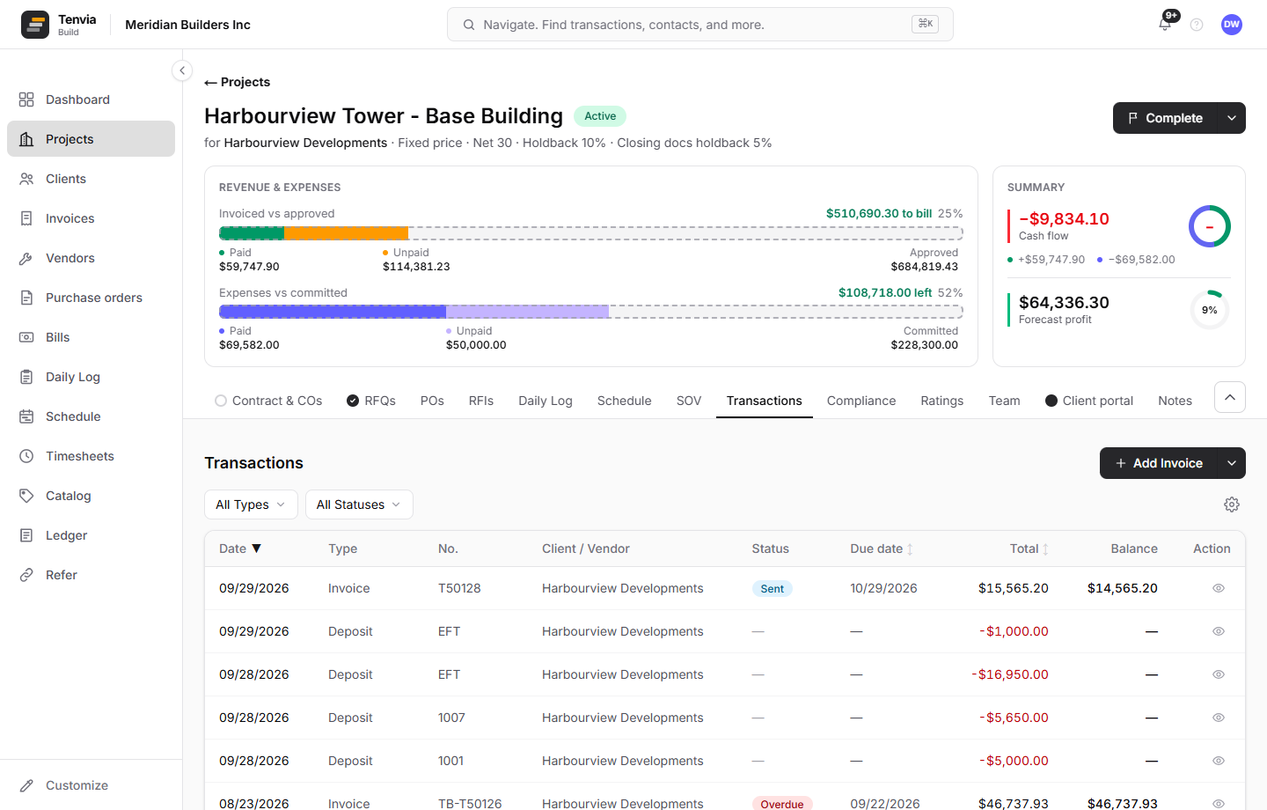Click the Ledger book icon
This screenshot has height=810, width=1267.
click(26, 535)
